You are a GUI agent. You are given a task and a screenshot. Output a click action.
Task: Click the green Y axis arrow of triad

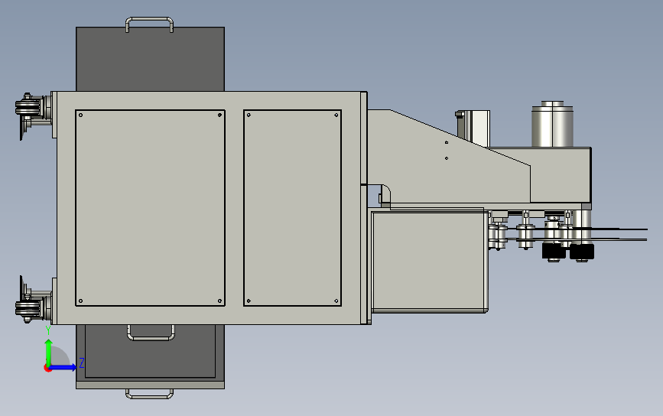(x=49, y=352)
